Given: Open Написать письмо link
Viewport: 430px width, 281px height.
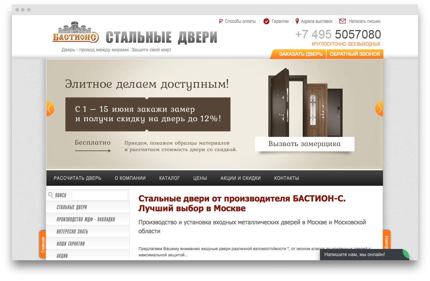Looking at the screenshot, I should tap(364, 21).
